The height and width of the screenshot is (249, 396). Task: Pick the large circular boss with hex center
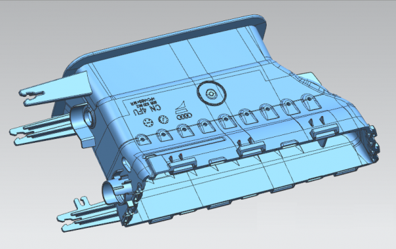pyautogui.click(x=211, y=94)
